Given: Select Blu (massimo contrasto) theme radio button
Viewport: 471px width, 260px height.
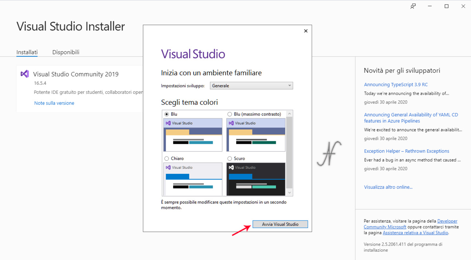Looking at the screenshot, I should click(229, 114).
